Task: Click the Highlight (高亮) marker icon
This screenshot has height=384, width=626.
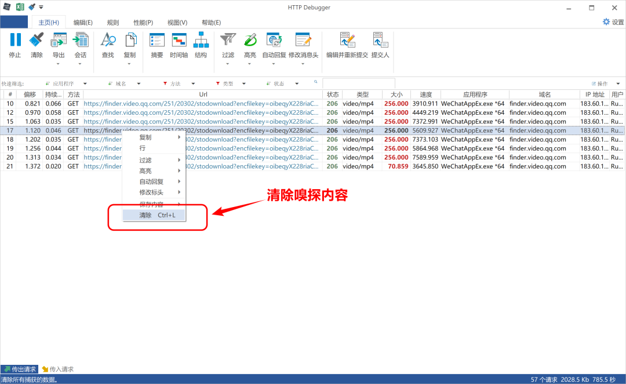Action: [250, 40]
